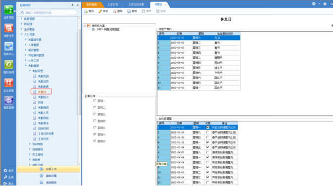
Task: Expand the 人事管理 tree node
Action: pos(26,45)
